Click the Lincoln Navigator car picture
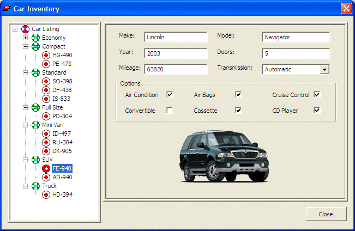 point(224,156)
